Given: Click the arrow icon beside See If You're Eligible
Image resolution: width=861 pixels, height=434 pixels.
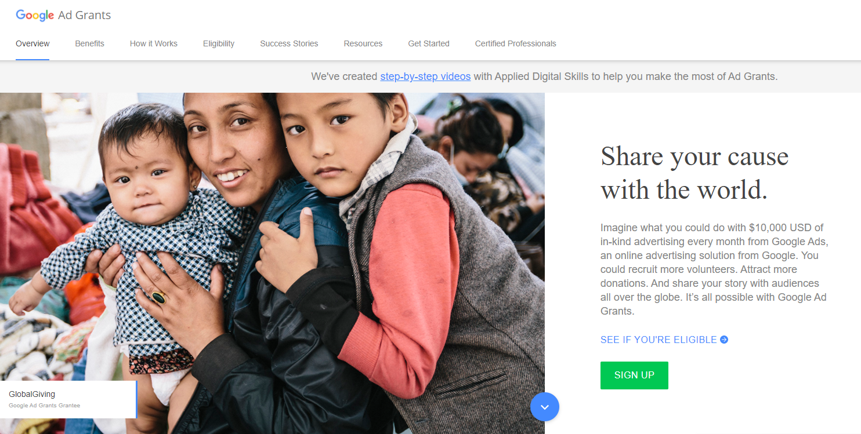Looking at the screenshot, I should point(724,340).
